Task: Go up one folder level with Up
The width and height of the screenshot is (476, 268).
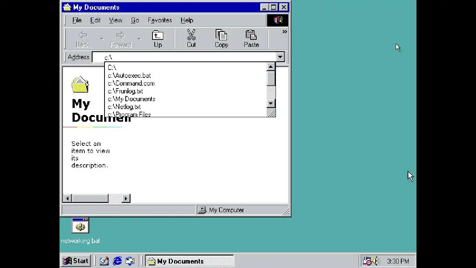Action: pos(158,39)
